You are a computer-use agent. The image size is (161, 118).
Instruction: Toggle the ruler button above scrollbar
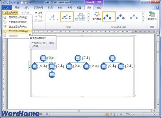[x=158, y=32]
